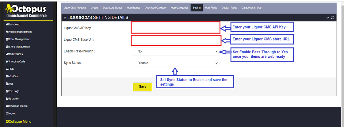Open the Download Brands tab
This screenshot has width=344, height=127.
point(113,8)
